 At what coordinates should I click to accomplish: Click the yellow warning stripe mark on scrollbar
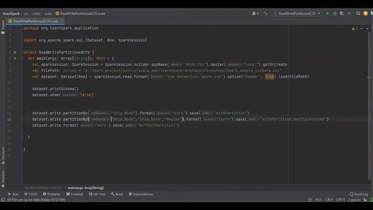[x=368, y=78]
